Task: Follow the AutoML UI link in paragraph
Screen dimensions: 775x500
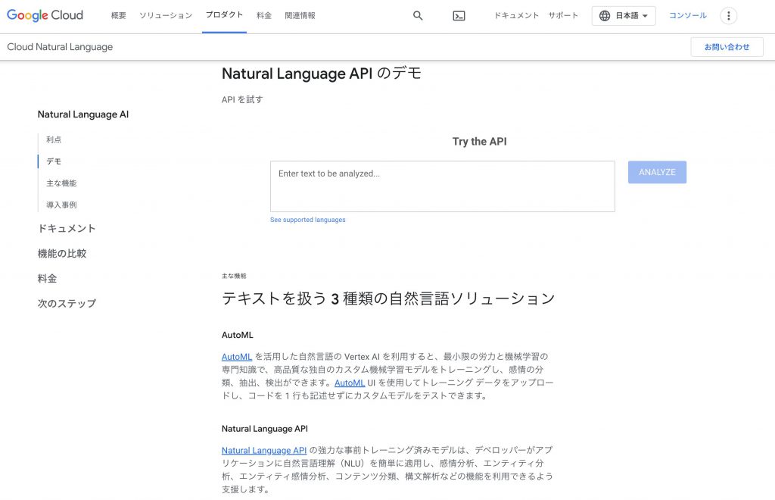Action: click(350, 383)
